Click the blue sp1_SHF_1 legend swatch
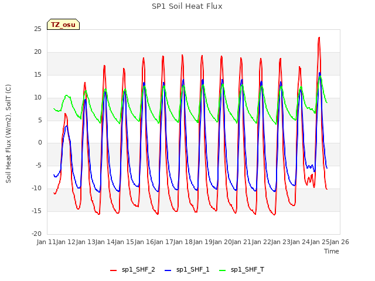Screen dimensions: 375x281 point(168,270)
